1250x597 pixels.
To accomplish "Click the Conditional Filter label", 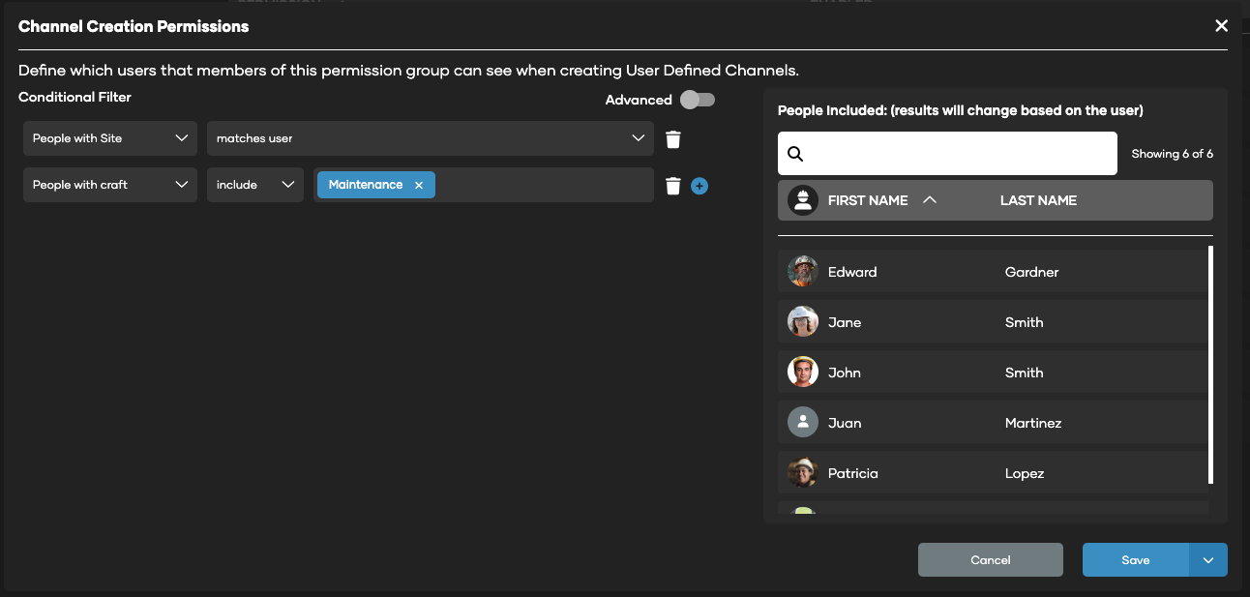I will click(x=74, y=97).
